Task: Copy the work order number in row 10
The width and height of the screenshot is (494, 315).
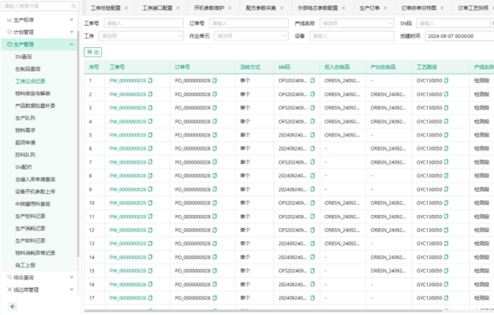Action: pyautogui.click(x=151, y=202)
